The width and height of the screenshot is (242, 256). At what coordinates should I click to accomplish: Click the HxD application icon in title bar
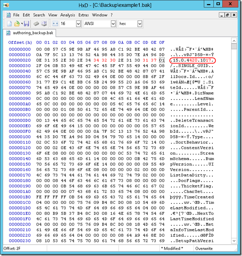click(x=6, y=5)
